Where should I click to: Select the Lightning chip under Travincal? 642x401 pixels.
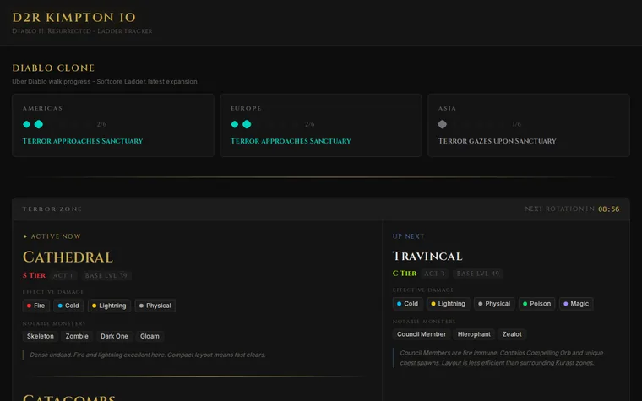[x=449, y=304]
